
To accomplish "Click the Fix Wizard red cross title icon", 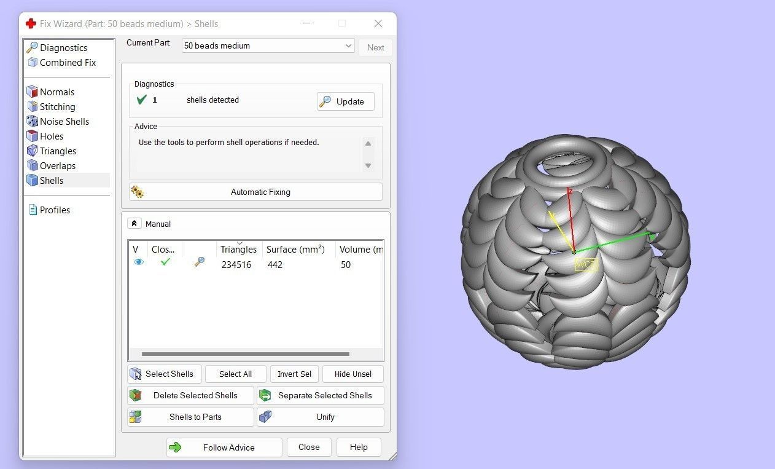I will point(31,23).
